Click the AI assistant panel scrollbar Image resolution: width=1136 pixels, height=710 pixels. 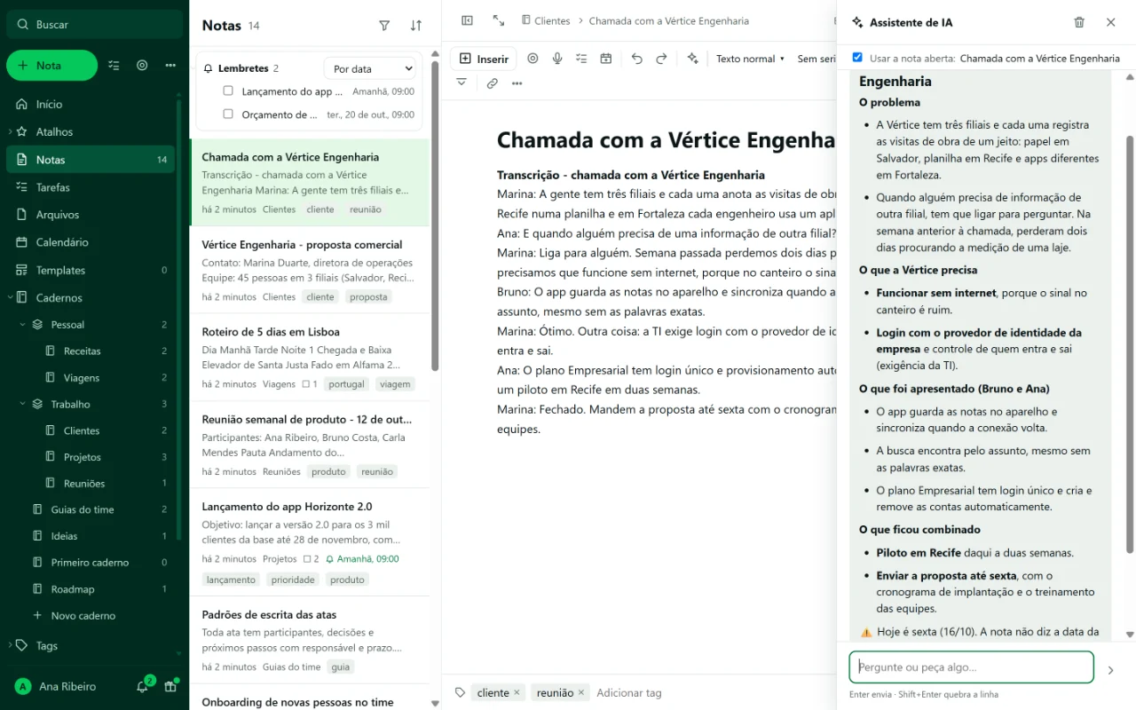tap(1130, 344)
